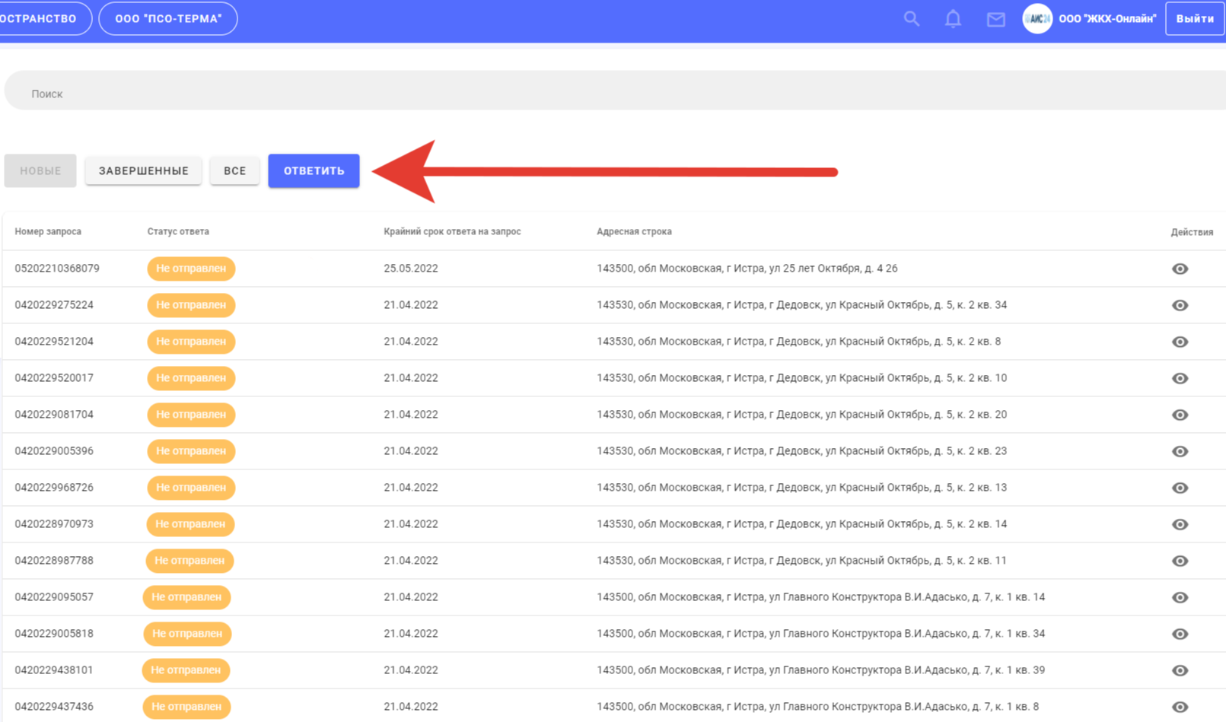This screenshot has width=1226, height=722.
Task: View request 05202210368079 via eye icon
Action: (1180, 269)
